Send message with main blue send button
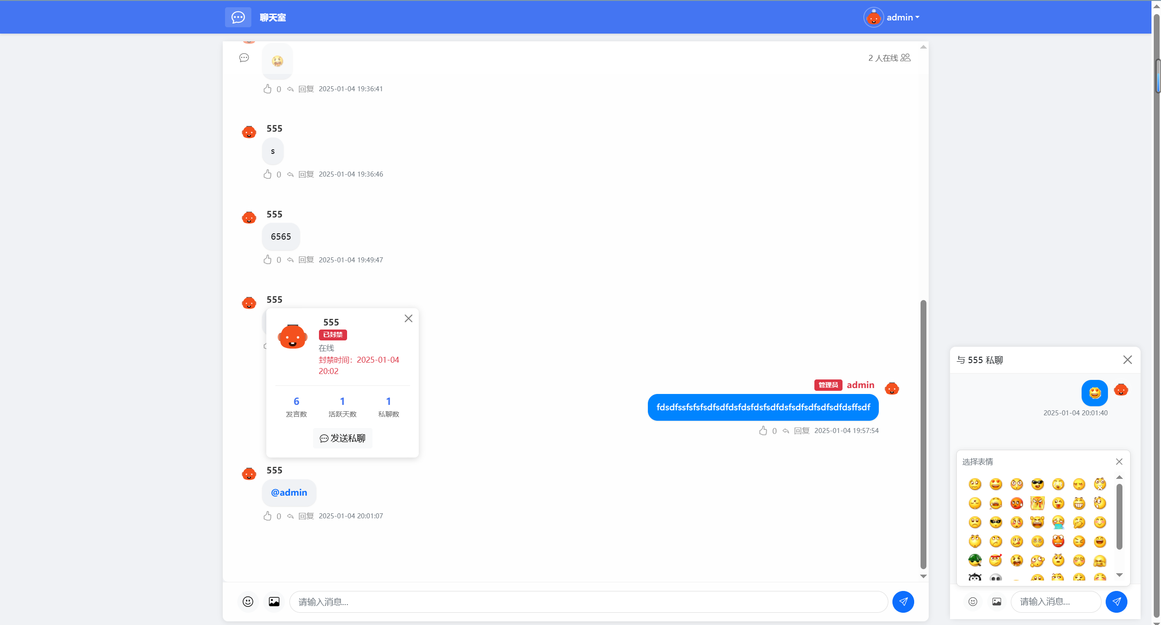 pos(903,602)
